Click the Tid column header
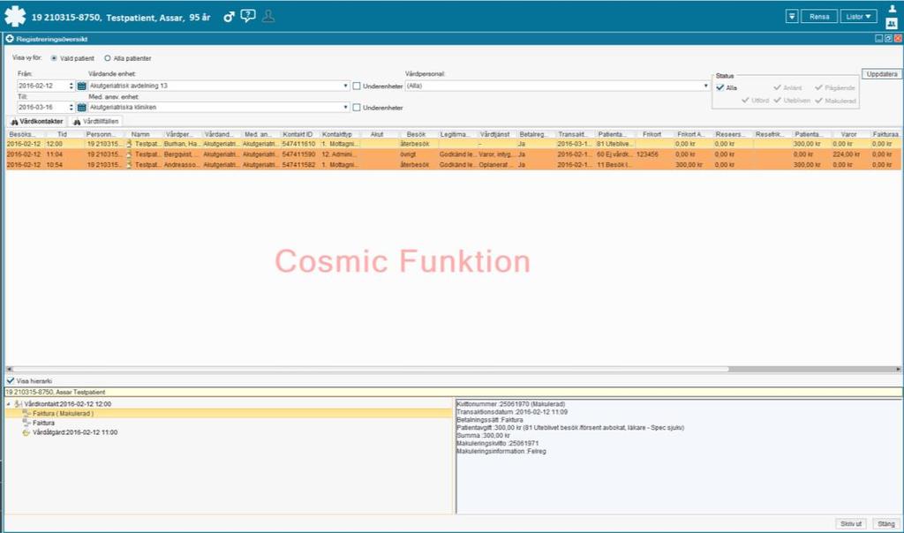Screen dimensions: 904x533 pyautogui.click(x=63, y=134)
